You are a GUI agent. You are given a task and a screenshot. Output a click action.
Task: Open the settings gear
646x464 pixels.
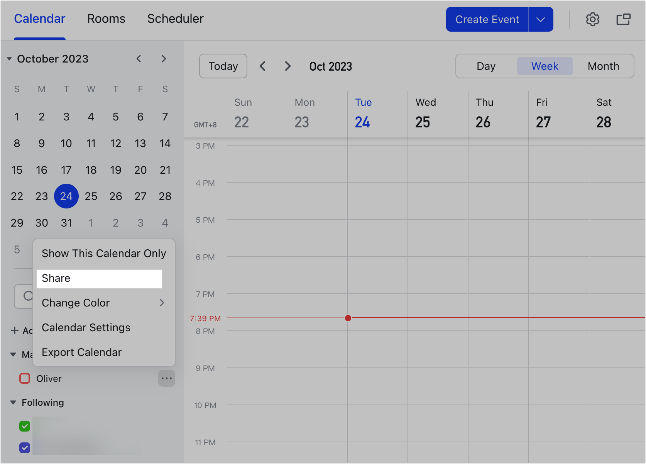click(593, 19)
